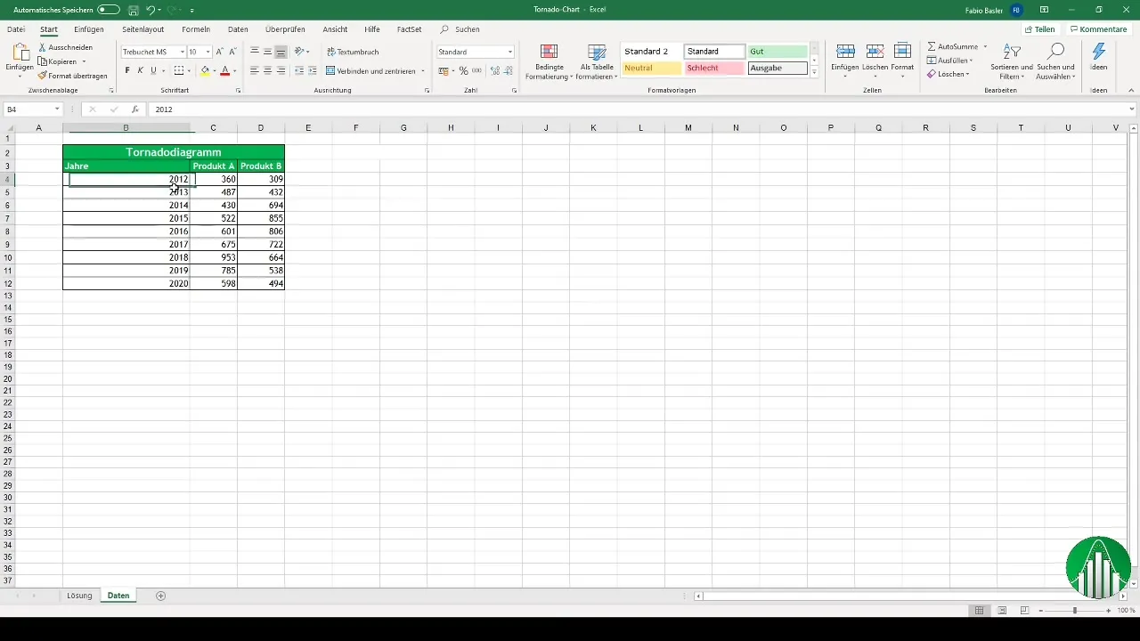Toggle left text alignment

point(255,70)
